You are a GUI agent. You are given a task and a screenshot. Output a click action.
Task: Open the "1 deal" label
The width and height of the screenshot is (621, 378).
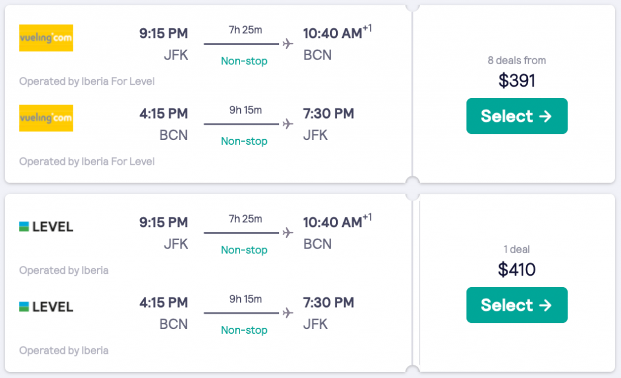click(517, 250)
